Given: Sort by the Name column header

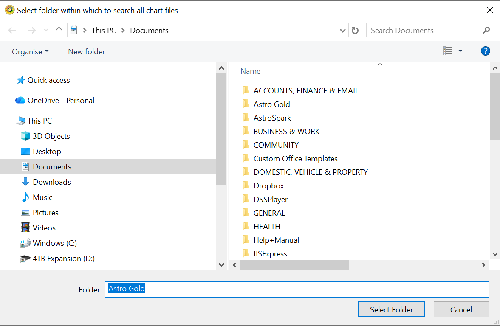Looking at the screenshot, I should click(x=250, y=71).
